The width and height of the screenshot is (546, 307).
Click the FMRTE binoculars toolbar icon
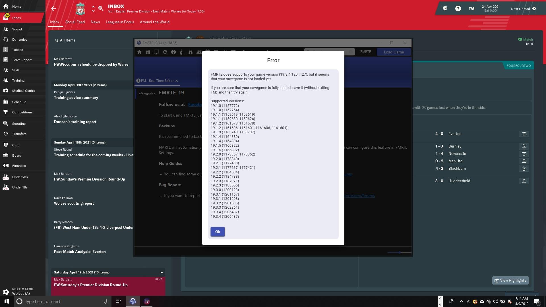click(x=191, y=52)
